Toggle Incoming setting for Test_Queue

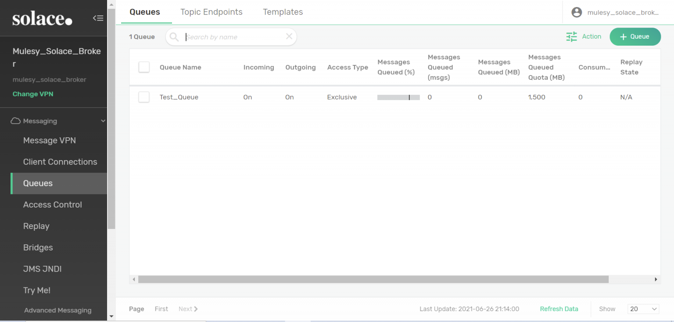[247, 97]
